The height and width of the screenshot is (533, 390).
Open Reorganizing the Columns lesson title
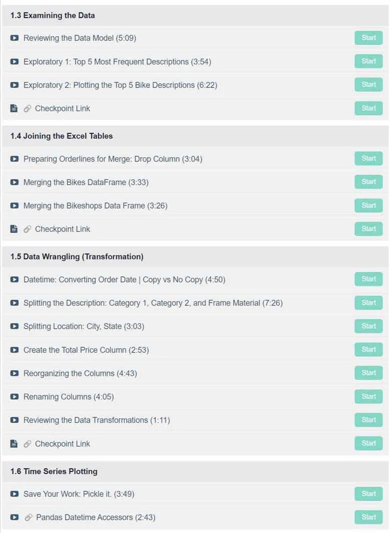click(80, 373)
